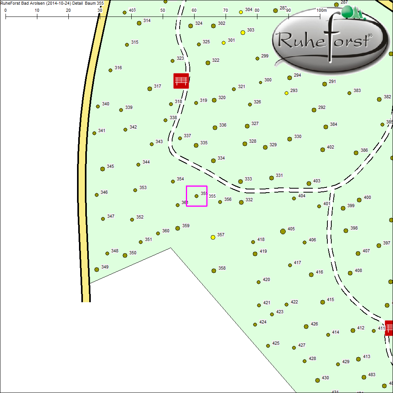Choose tree marker 316

point(110,70)
